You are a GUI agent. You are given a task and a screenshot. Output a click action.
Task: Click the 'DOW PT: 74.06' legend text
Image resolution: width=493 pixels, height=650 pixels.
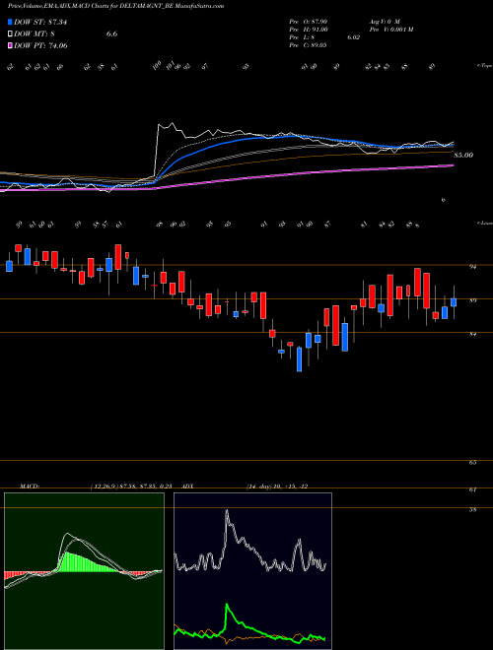coord(40,45)
